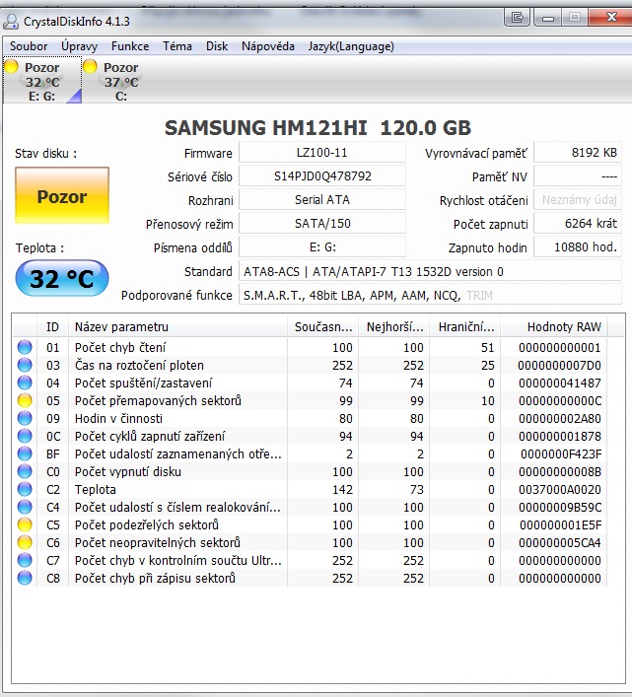Click the Standard field ATA8-ACS
632x697 pixels.
click(x=430, y=271)
